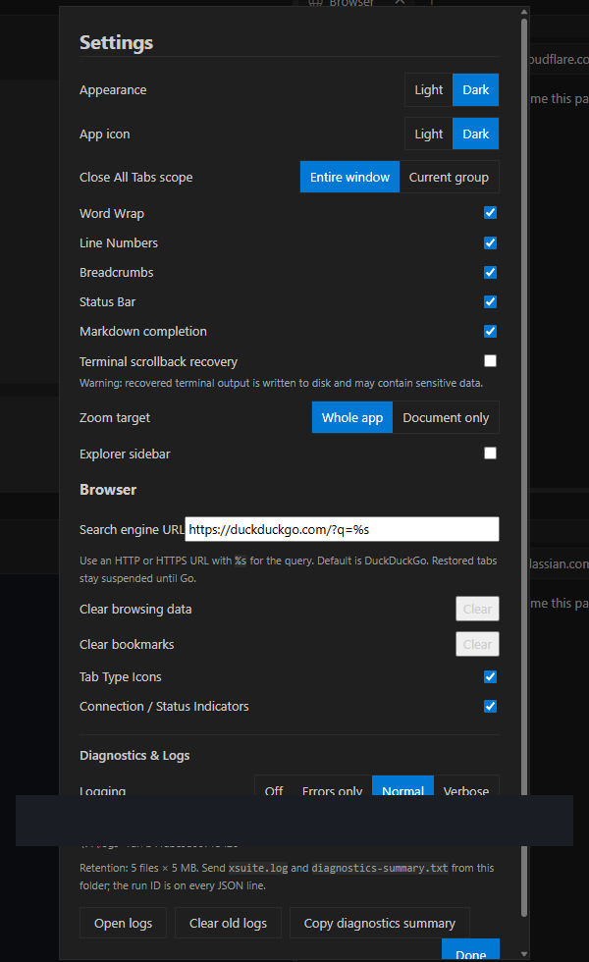Click the scrollbar down arrow

coord(524,954)
